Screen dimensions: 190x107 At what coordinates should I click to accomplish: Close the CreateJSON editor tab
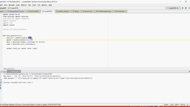(53, 11)
